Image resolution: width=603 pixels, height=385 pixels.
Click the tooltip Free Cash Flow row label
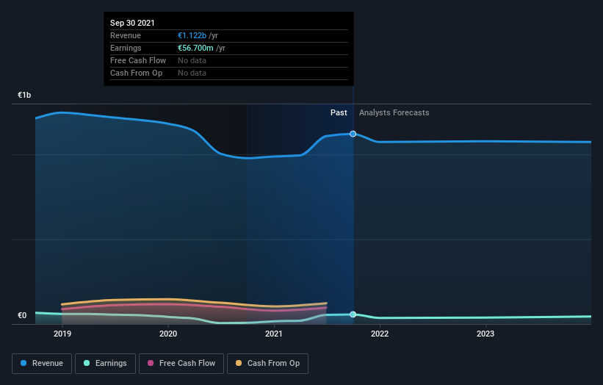138,60
